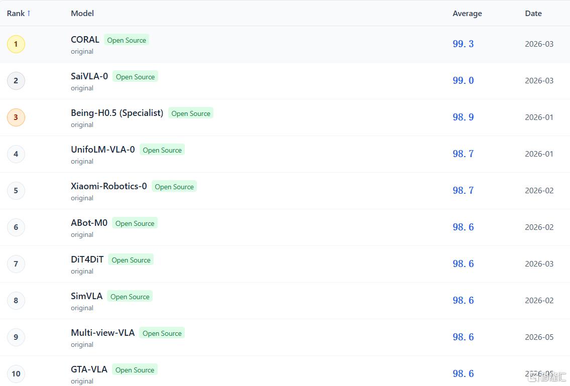
Task: Click the rank 7 badge
Action: (16, 264)
